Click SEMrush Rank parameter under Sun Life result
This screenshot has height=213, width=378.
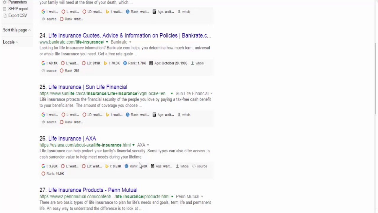pyautogui.click(x=71, y=122)
